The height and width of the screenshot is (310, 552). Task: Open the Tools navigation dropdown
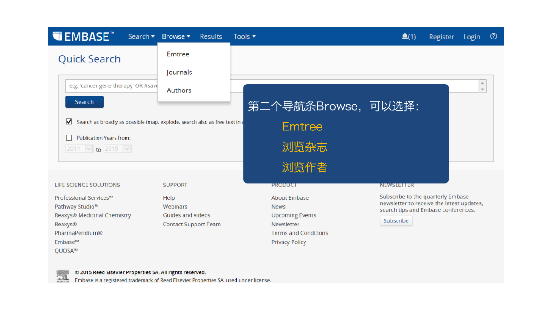coord(244,36)
